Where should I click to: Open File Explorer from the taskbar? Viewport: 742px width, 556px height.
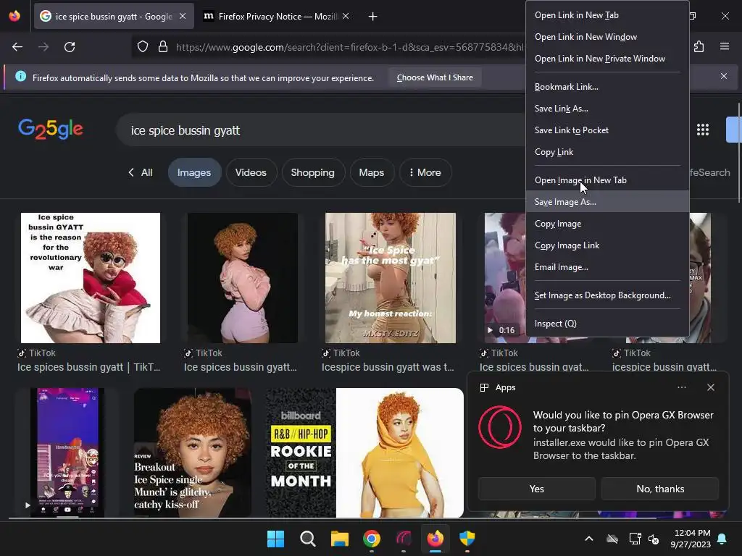(x=339, y=538)
